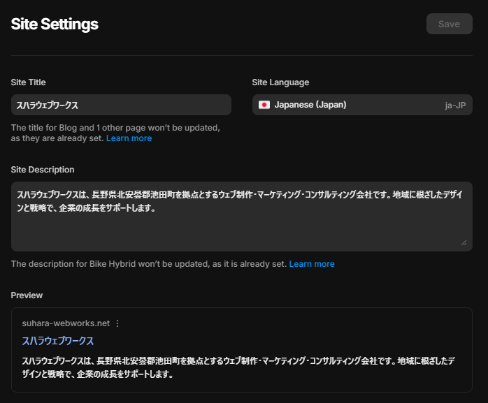Click the Site Title input field
The image size is (488, 403).
[121, 105]
